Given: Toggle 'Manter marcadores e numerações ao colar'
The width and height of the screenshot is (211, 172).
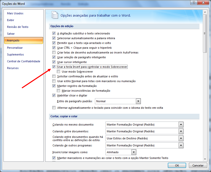Looking at the screenshot, I should (x=54, y=158).
